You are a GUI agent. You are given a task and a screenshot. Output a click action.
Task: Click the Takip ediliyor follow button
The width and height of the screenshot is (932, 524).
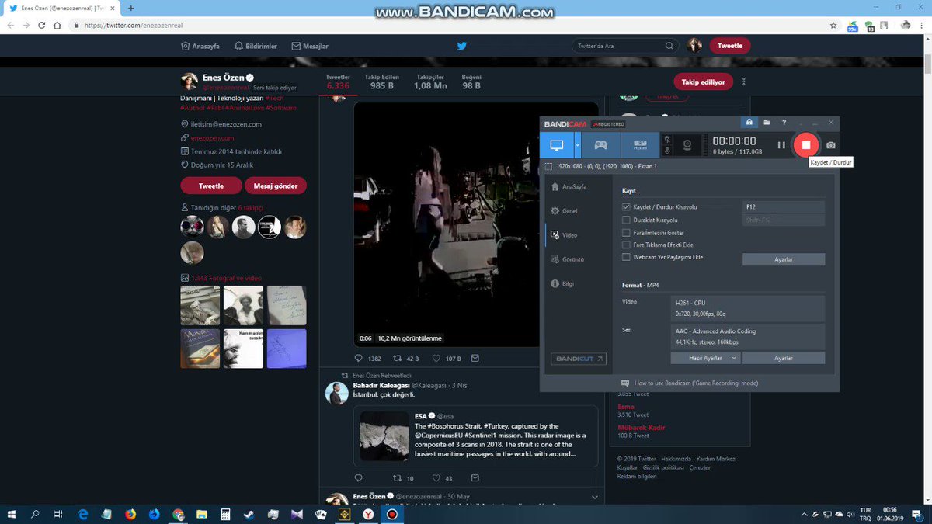pyautogui.click(x=703, y=82)
